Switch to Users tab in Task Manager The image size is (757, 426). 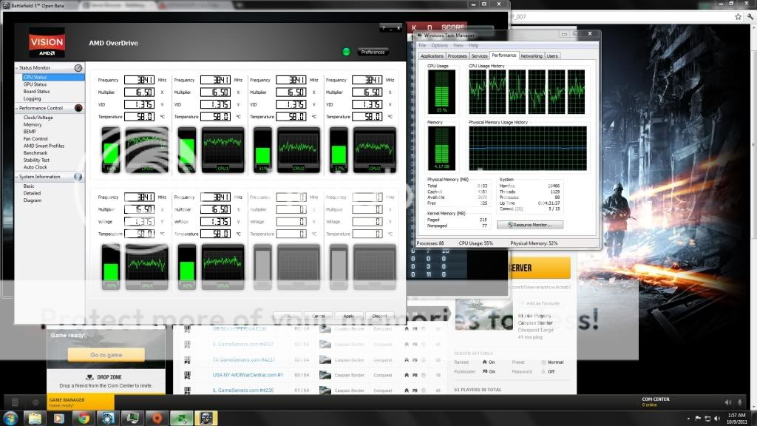tap(552, 56)
